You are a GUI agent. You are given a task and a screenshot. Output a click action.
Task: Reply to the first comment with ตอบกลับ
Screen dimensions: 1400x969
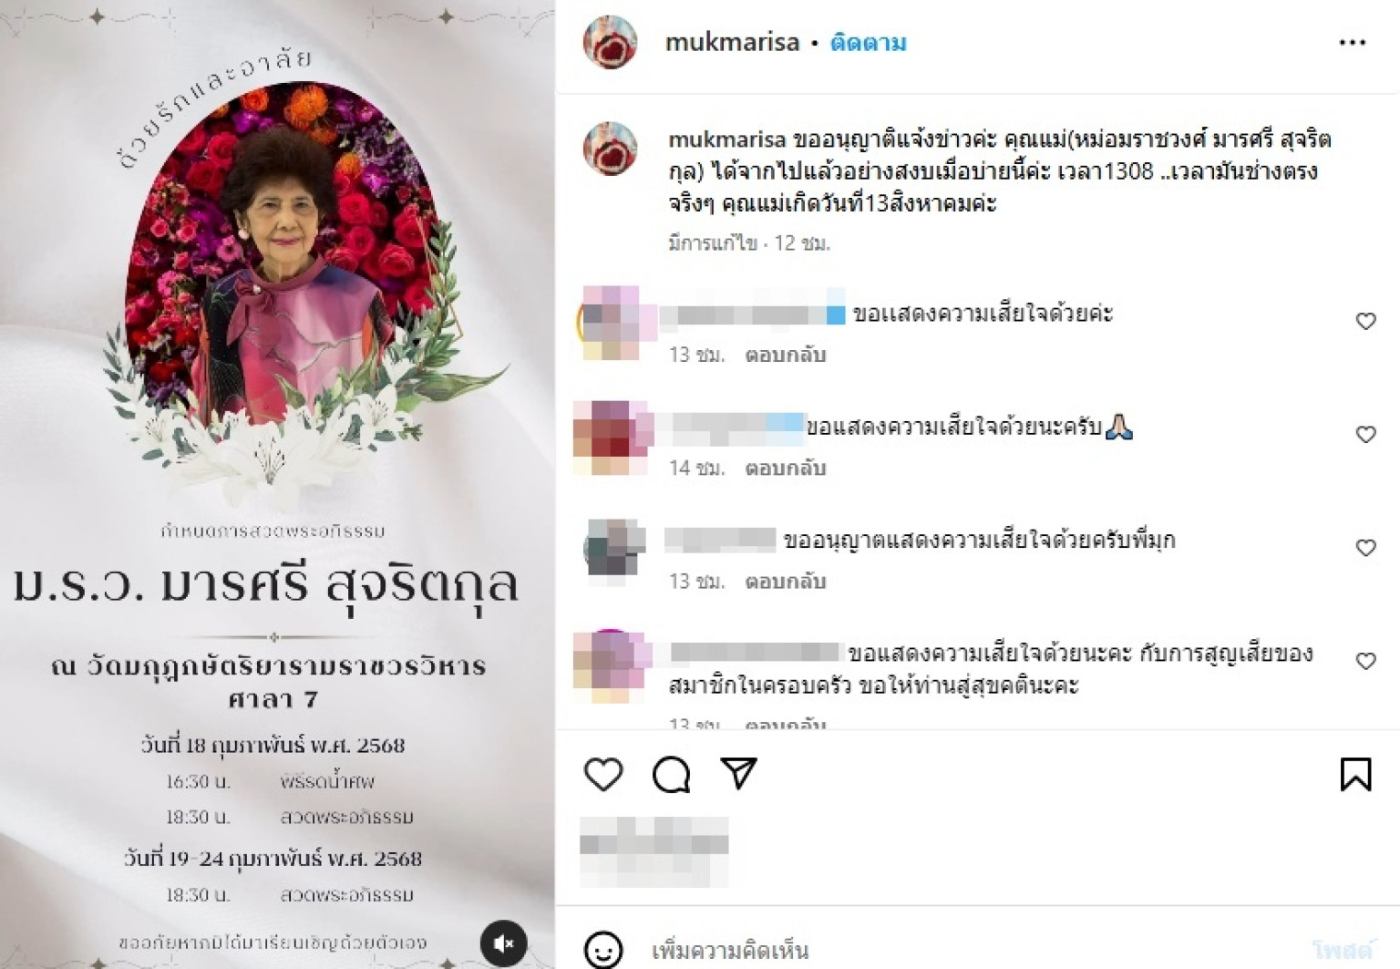[785, 355]
